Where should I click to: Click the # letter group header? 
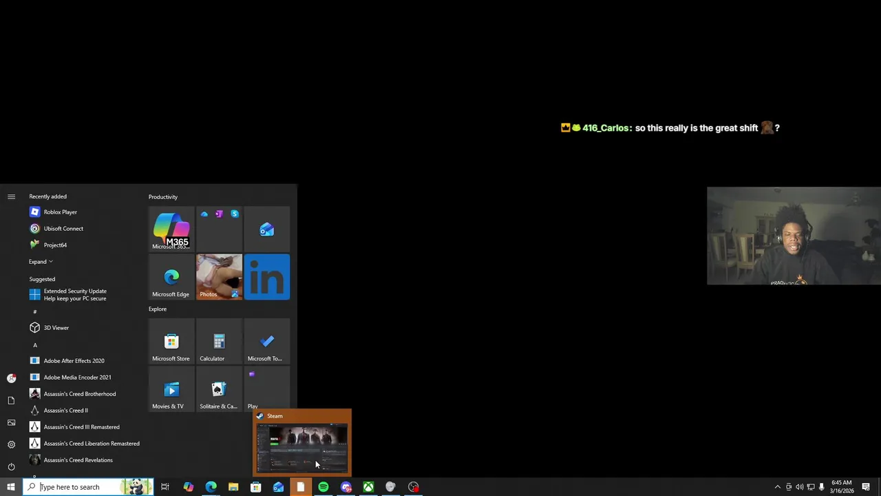[x=35, y=311]
